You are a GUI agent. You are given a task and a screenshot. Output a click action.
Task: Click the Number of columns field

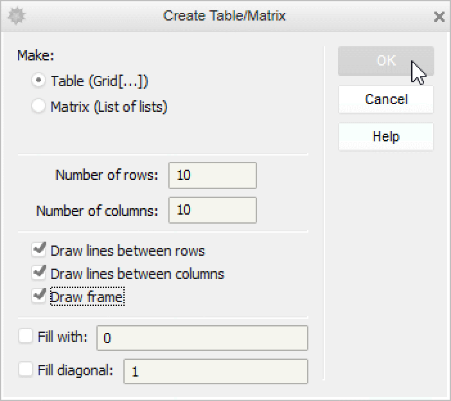click(212, 210)
